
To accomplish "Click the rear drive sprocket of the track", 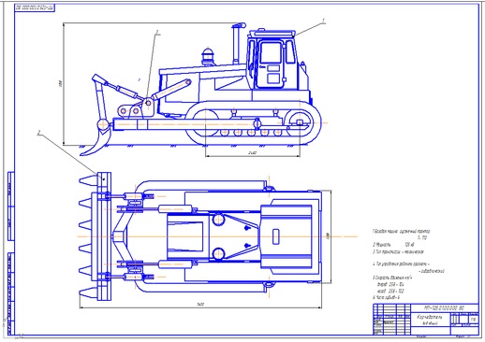I will point(300,122).
